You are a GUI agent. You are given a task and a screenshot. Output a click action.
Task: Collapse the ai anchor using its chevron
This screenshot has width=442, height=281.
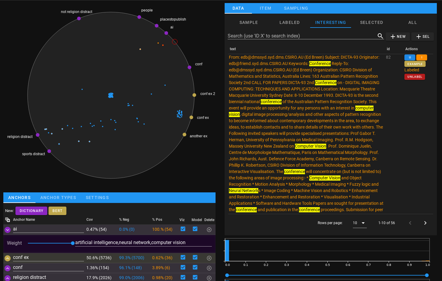(x=7, y=230)
